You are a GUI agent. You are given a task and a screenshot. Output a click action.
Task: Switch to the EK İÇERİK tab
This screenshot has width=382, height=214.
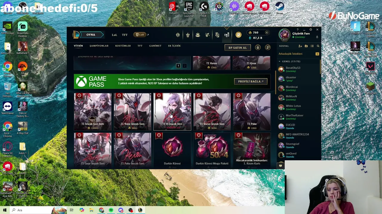pos(174,46)
